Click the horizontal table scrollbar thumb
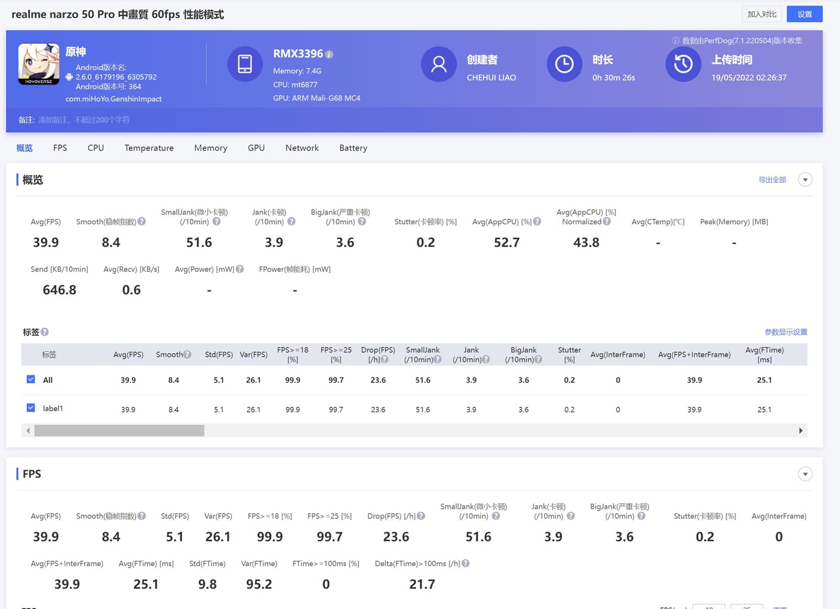The width and height of the screenshot is (840, 609). 119,430
